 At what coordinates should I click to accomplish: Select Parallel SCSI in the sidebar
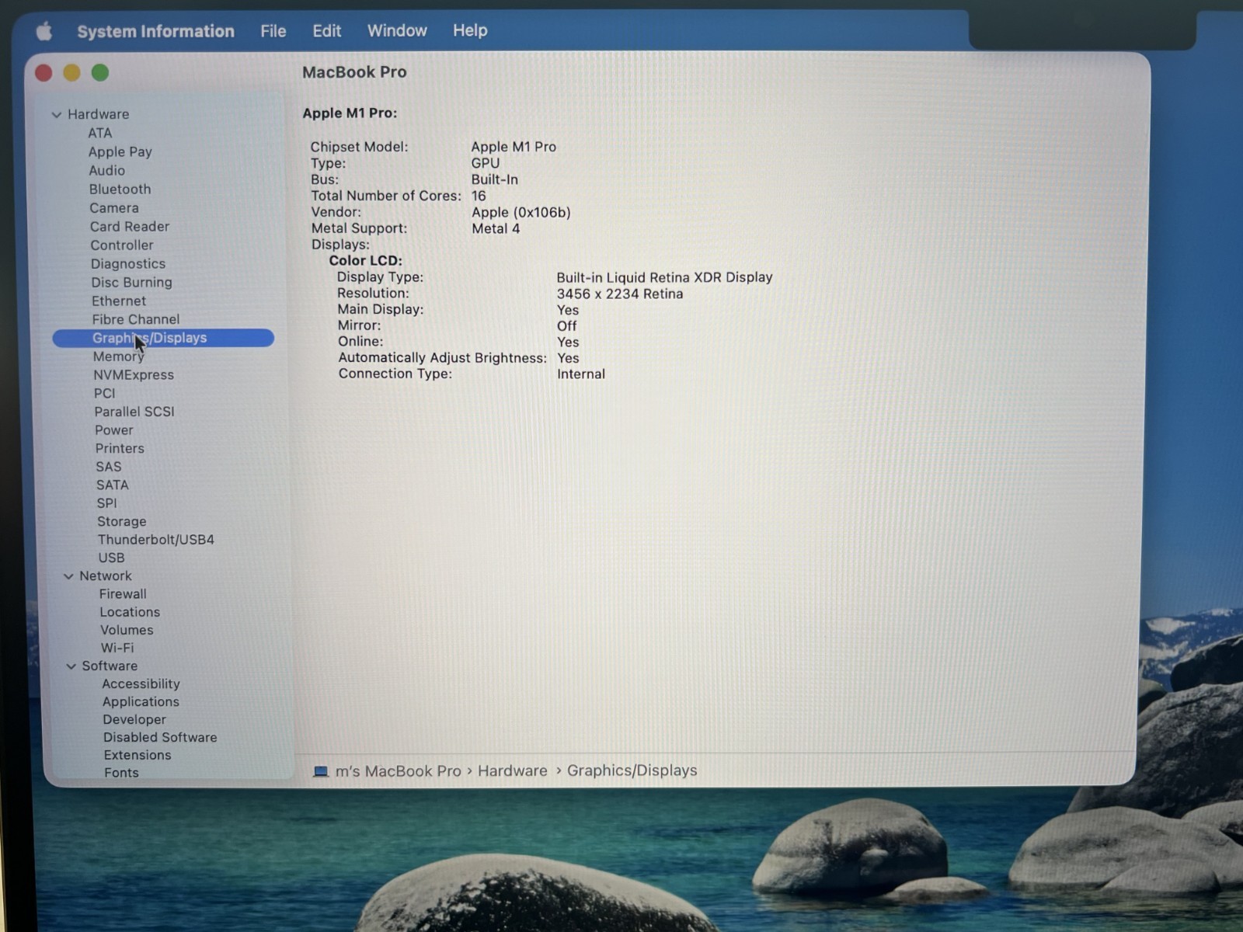coord(134,412)
